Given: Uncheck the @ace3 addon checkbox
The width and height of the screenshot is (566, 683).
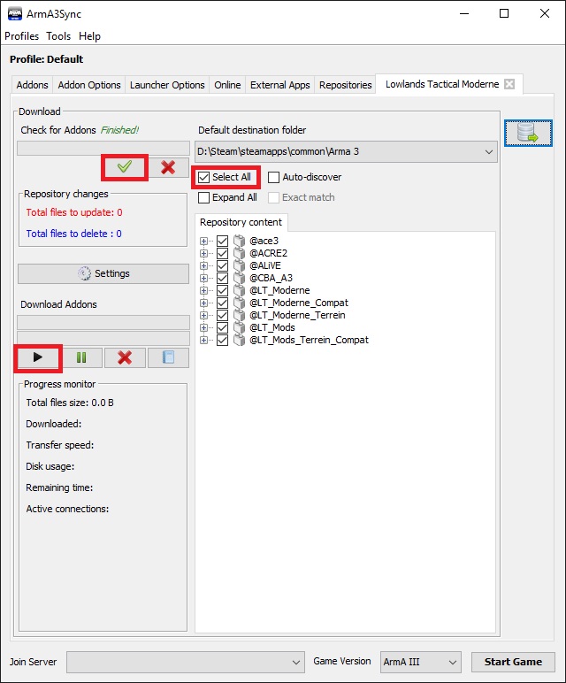Looking at the screenshot, I should point(222,241).
